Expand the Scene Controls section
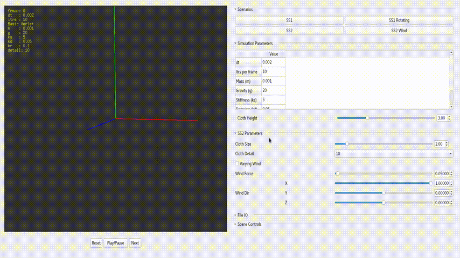 [x=249, y=224]
